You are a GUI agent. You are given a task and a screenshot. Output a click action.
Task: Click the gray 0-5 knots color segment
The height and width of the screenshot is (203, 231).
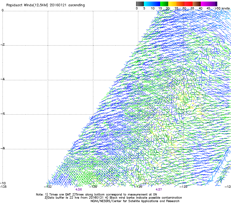coord(140,4)
